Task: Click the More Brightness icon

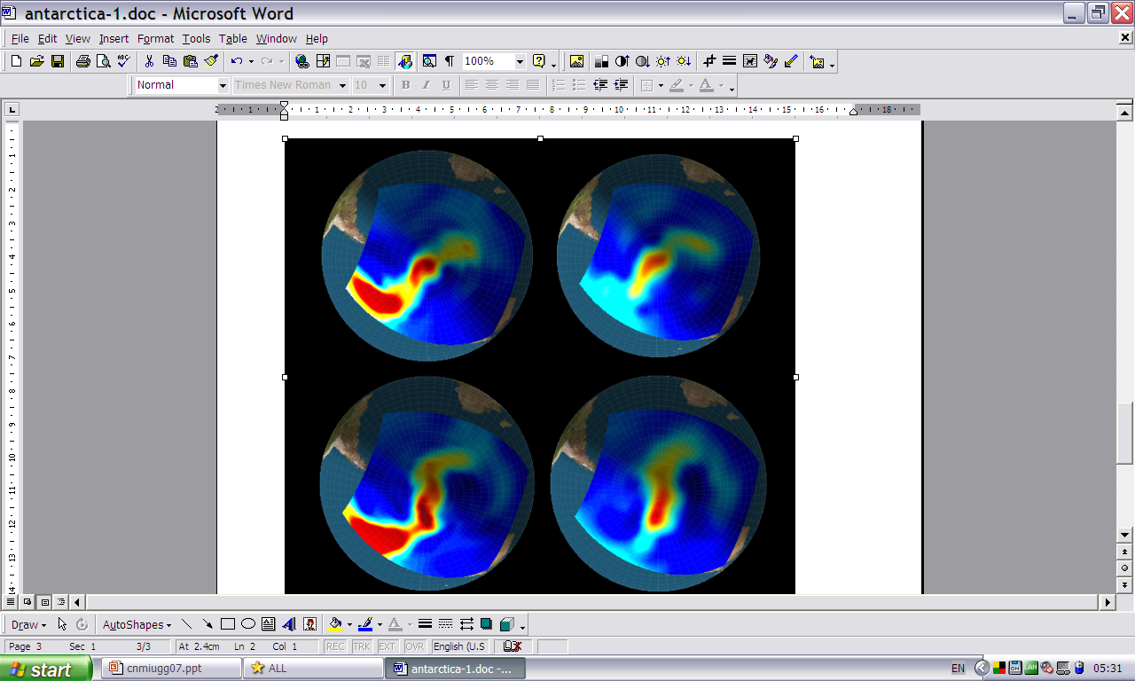Action: (x=663, y=61)
